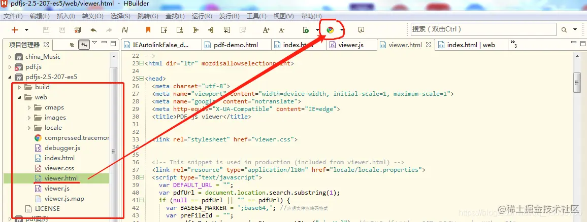Open the dropdown next to run icon
This screenshot has height=222, width=587.
click(317, 30)
